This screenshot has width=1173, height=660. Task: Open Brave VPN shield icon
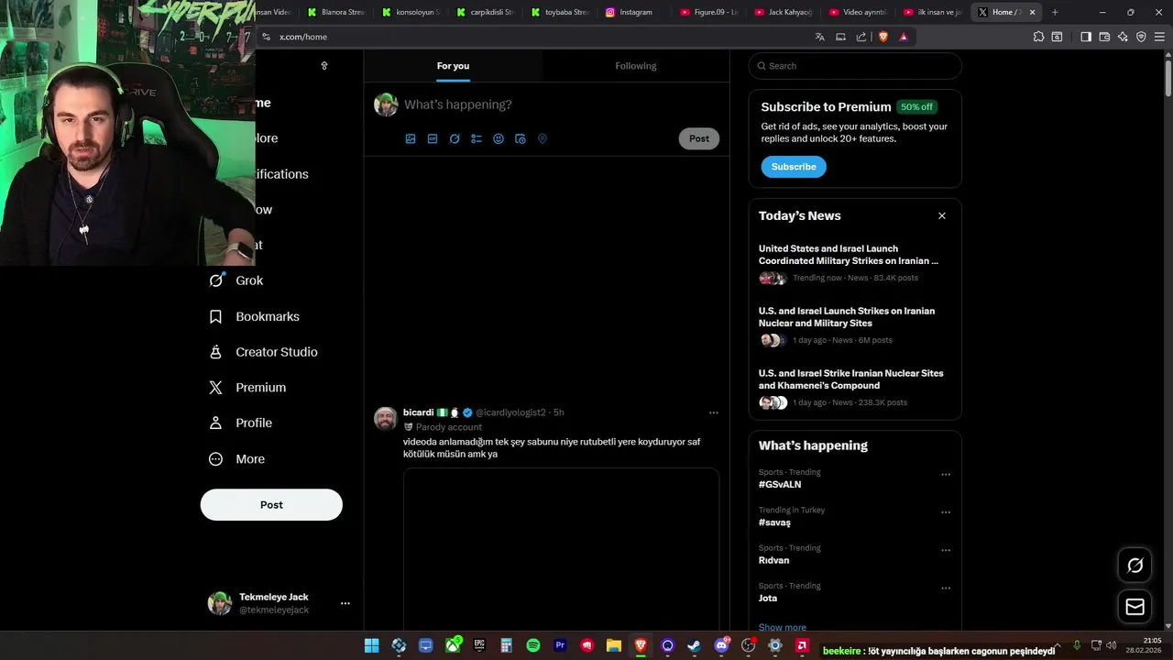1141,37
